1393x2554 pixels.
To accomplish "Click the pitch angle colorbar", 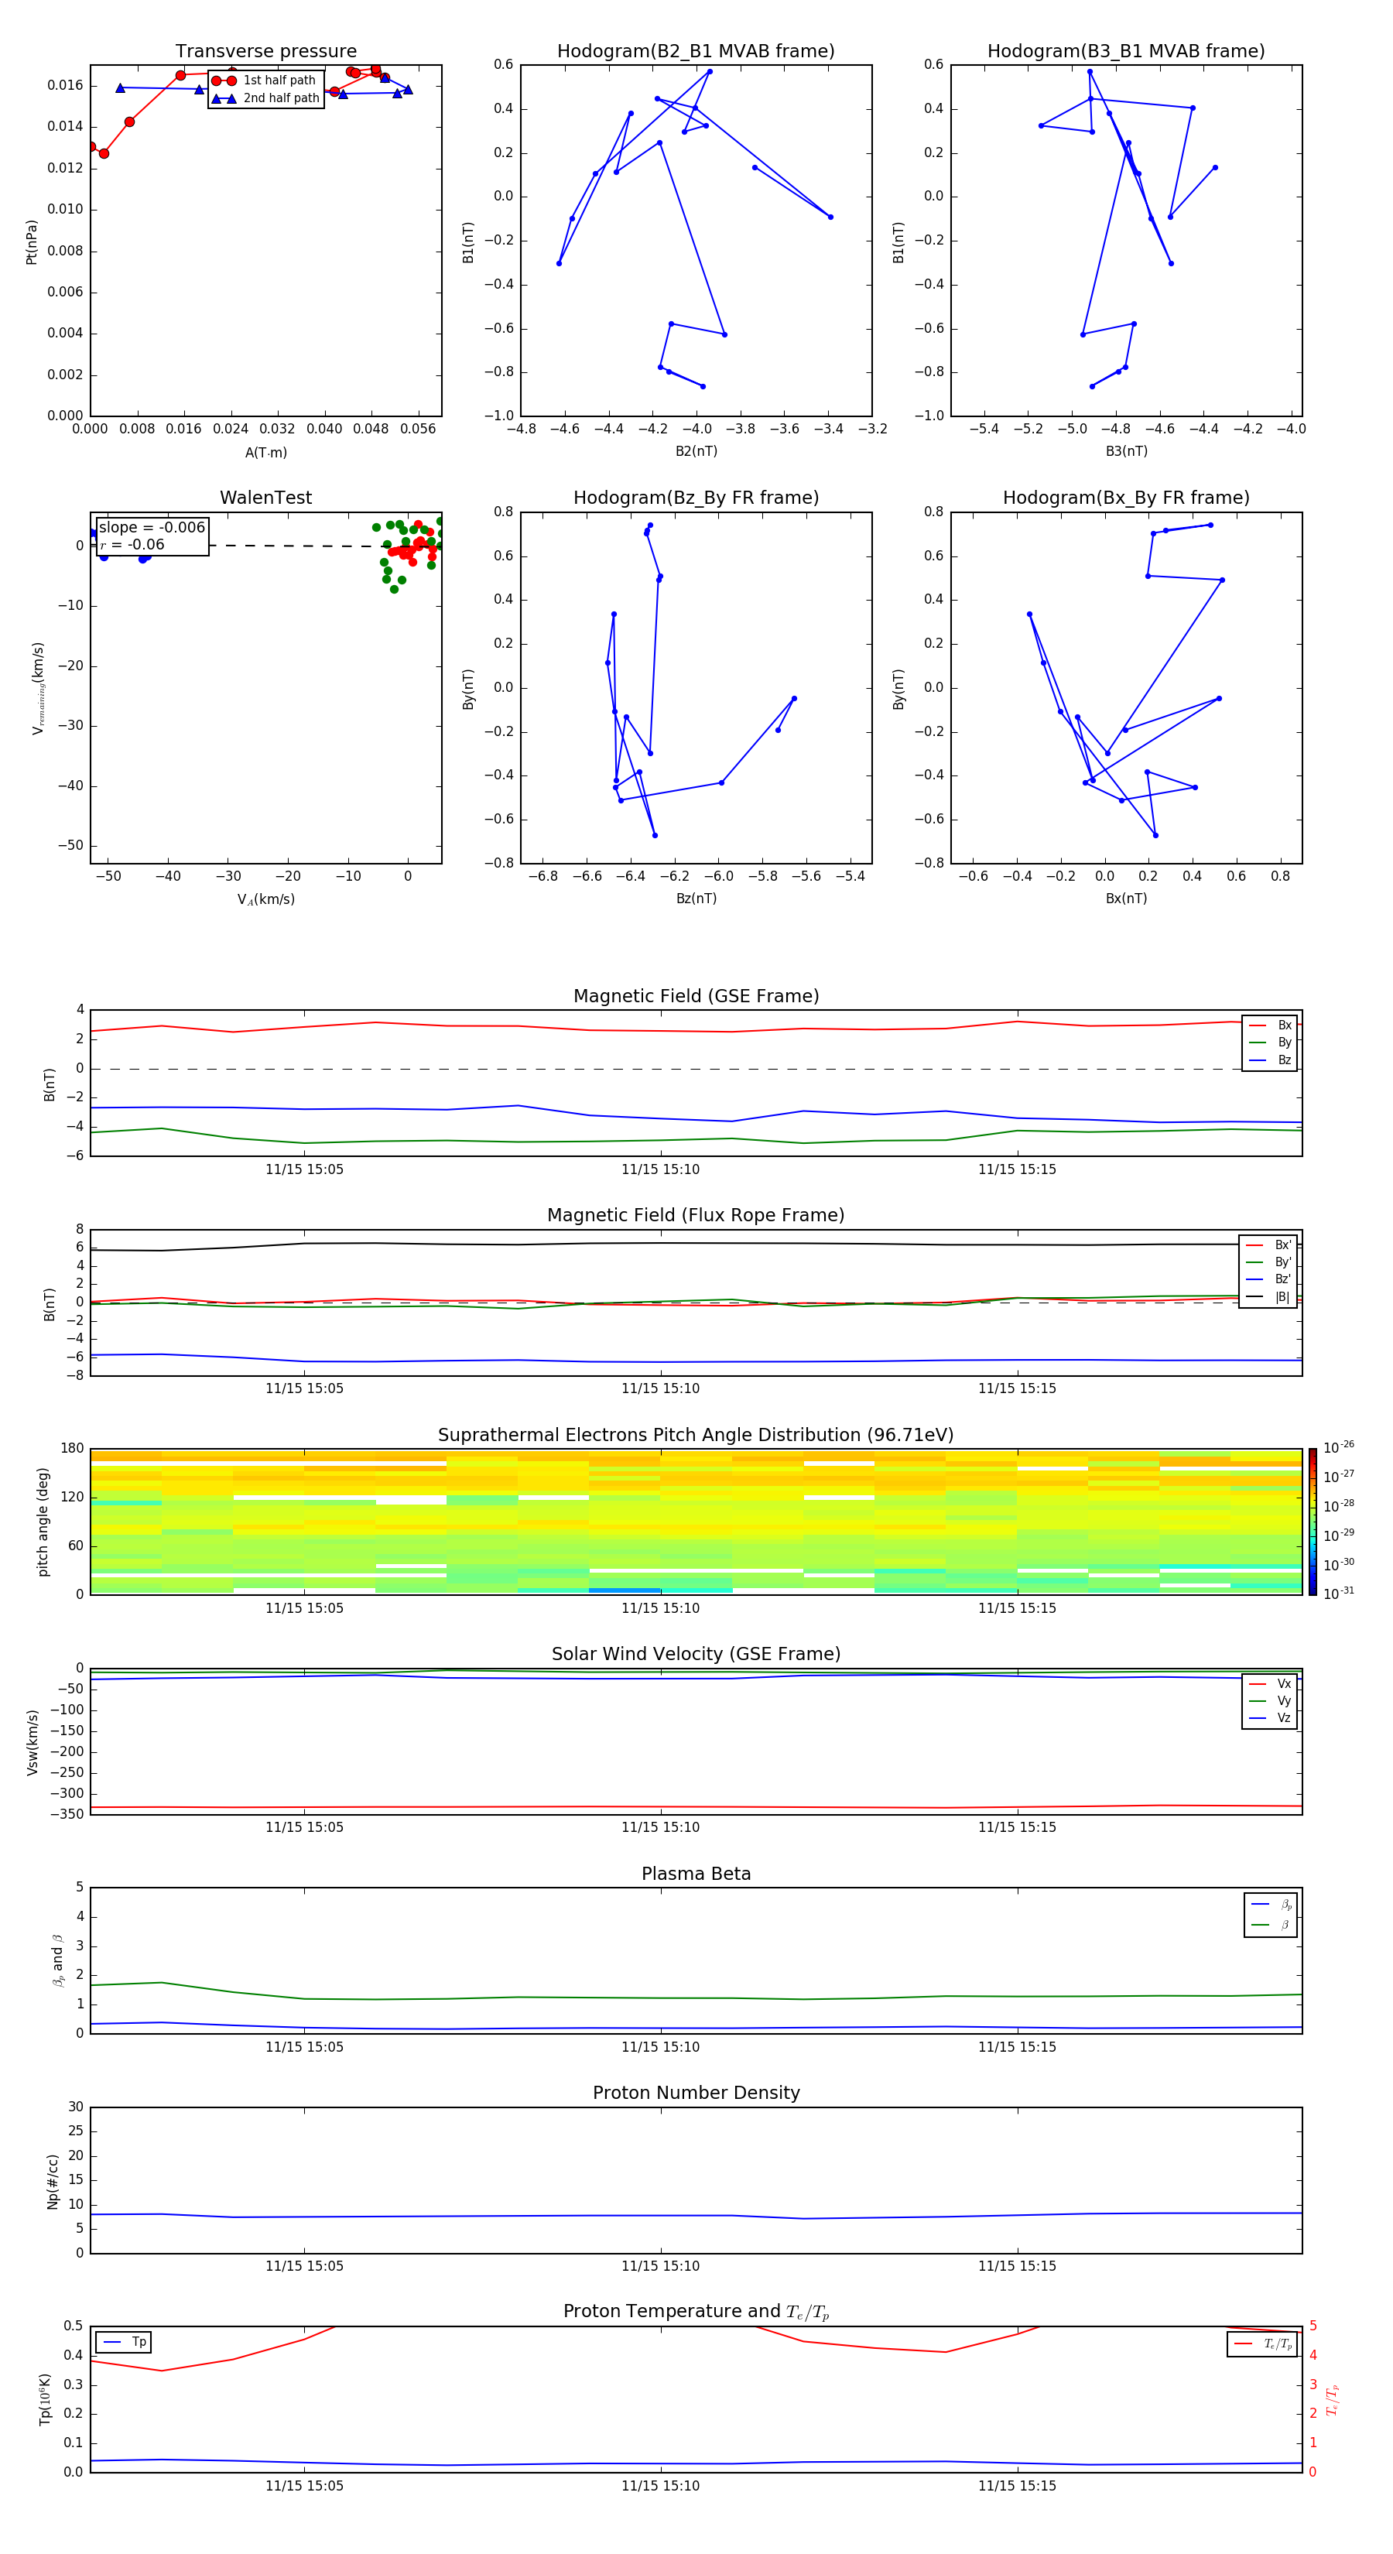I will pyautogui.click(x=1313, y=1522).
